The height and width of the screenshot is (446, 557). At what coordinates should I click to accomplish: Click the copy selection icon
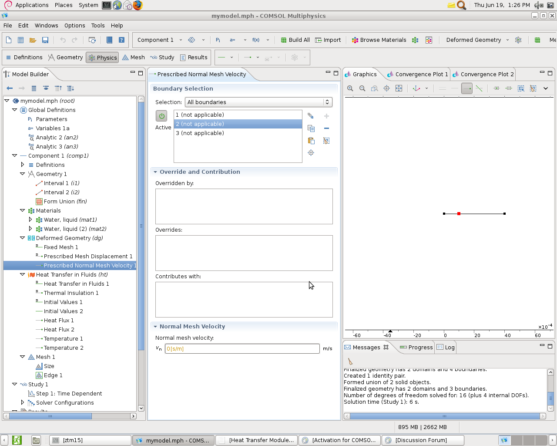coord(311,128)
